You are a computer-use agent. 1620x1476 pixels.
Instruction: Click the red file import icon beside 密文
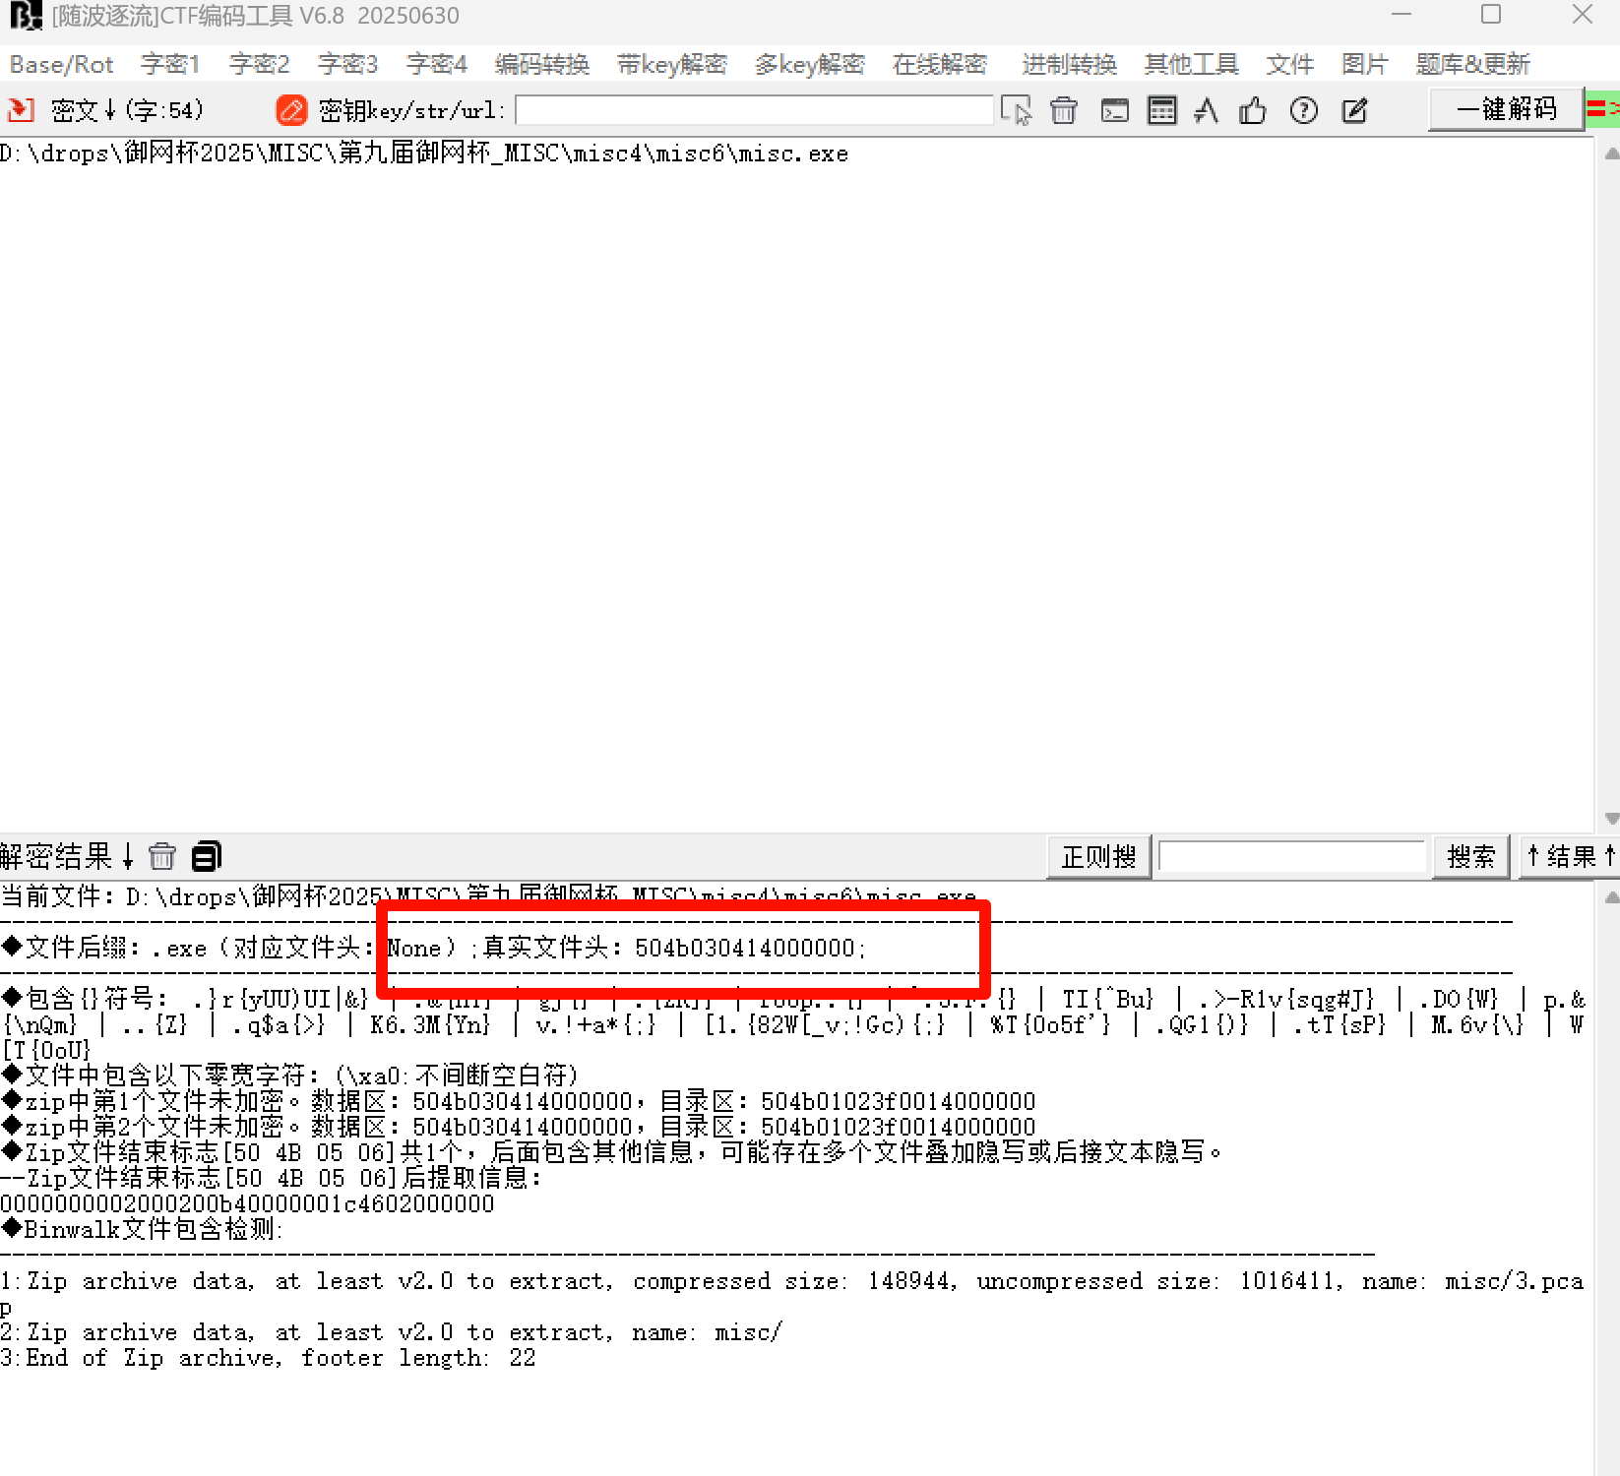coord(21,109)
